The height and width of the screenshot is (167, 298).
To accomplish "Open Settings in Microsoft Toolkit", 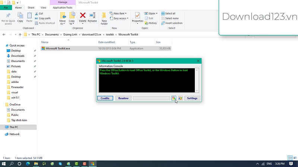I will click(x=192, y=98).
